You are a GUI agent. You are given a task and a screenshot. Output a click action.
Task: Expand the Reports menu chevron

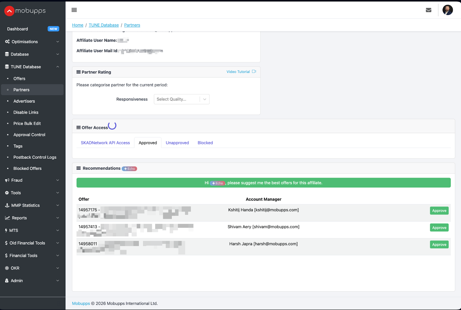(x=58, y=218)
